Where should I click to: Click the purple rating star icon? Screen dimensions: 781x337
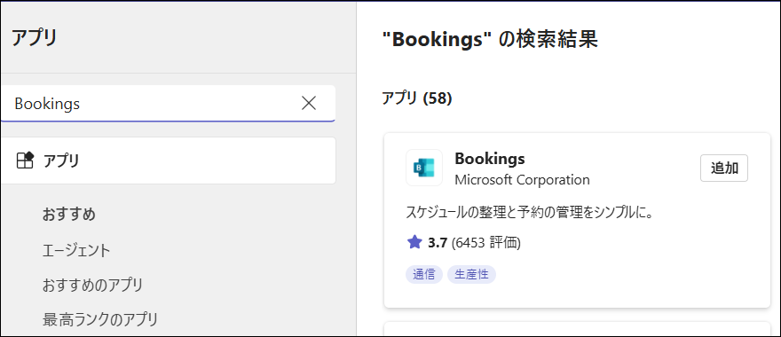pos(414,242)
